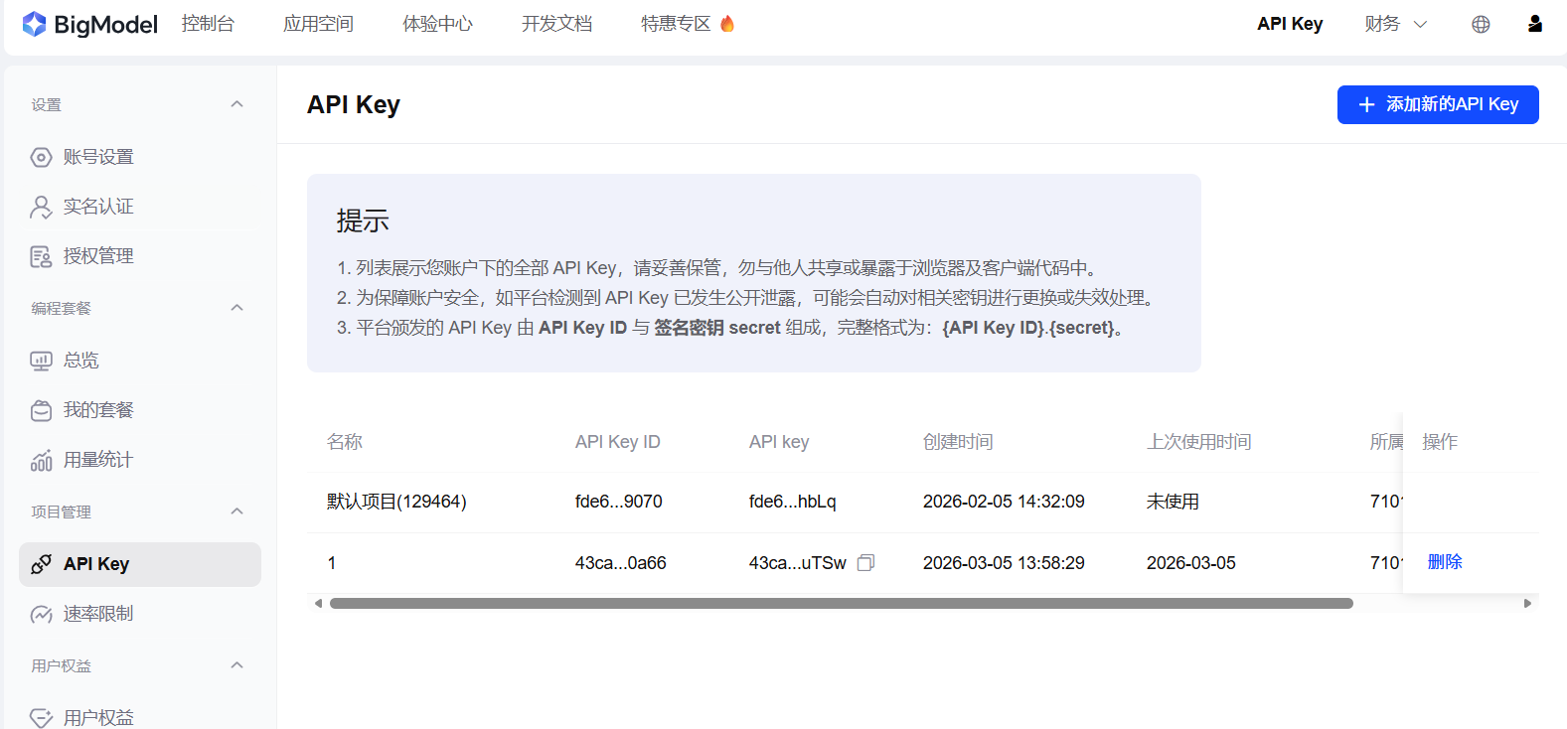The image size is (1567, 729).
Task: Collapse the 项目管理 sidebar section
Action: [236, 511]
